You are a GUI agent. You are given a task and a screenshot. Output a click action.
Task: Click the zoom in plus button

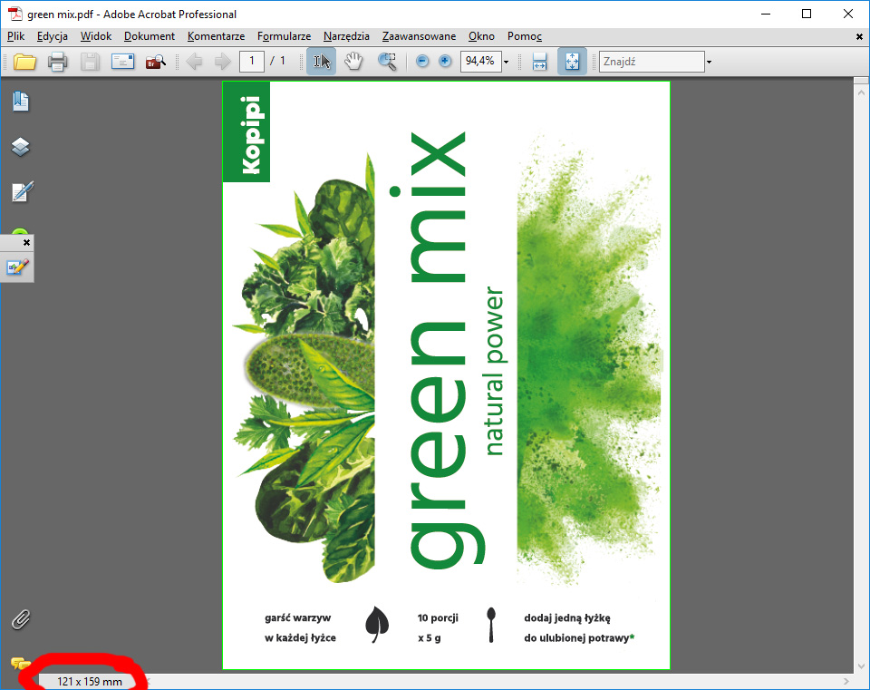coord(444,62)
